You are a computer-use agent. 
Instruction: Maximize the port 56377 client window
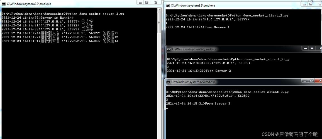(311, 4)
